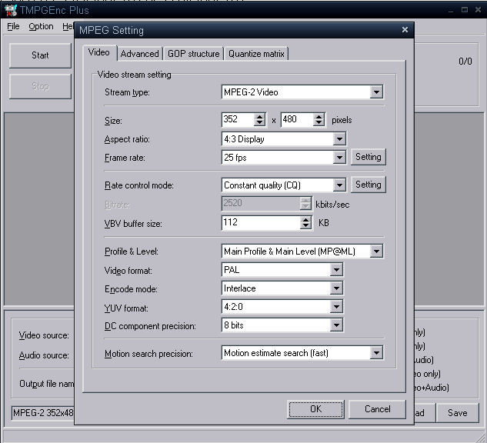Image resolution: width=487 pixels, height=443 pixels.
Task: Expand the Encode mode dropdown
Action: [x=336, y=288]
